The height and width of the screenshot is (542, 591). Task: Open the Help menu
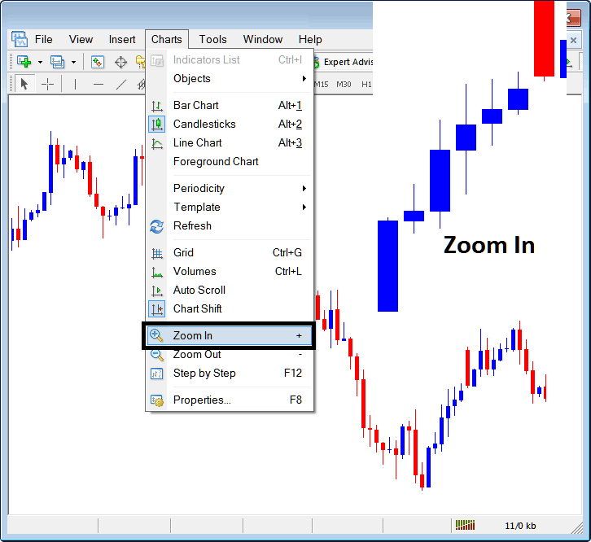pyautogui.click(x=310, y=40)
